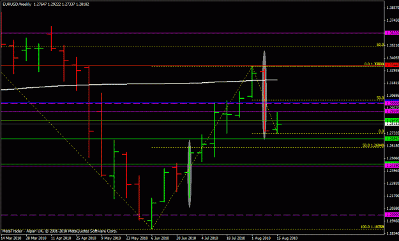Click the 1.2733 price scale value
Screen dimensions: 399x241
(x=393, y=133)
